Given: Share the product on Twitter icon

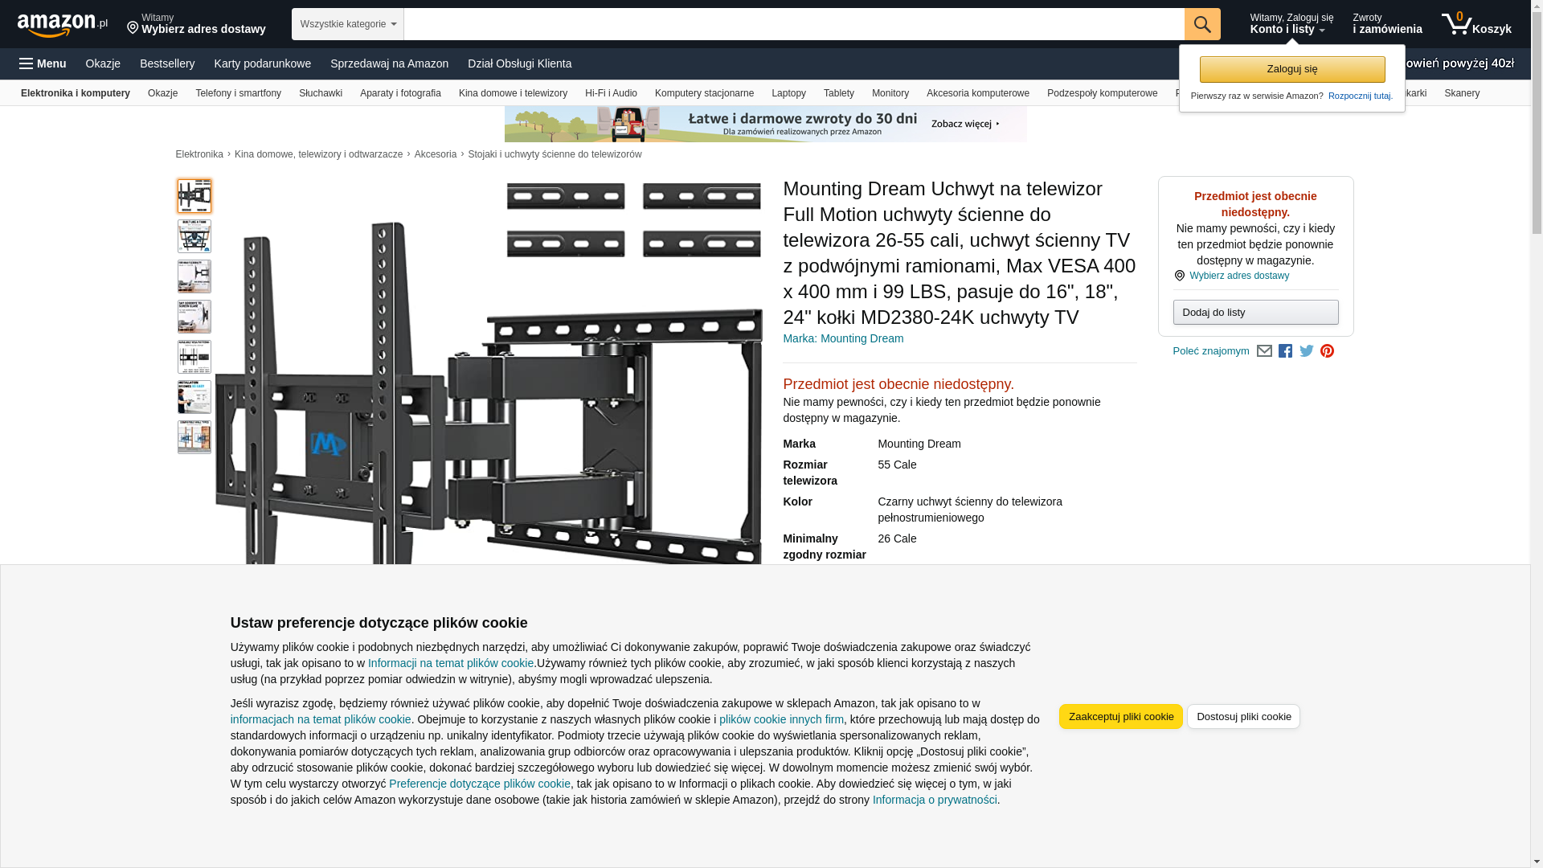Looking at the screenshot, I should pos(1306,351).
